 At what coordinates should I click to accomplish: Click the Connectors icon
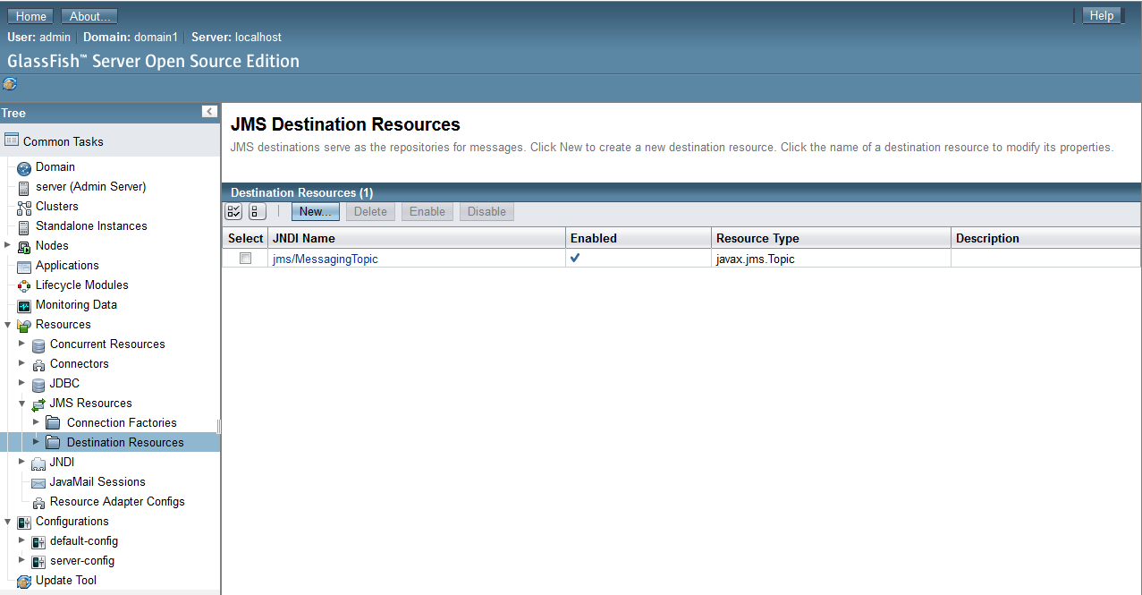click(x=38, y=365)
